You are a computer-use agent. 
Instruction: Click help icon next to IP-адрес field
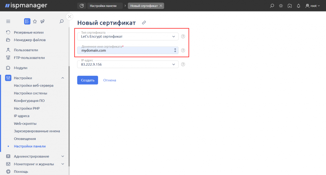[x=183, y=64]
